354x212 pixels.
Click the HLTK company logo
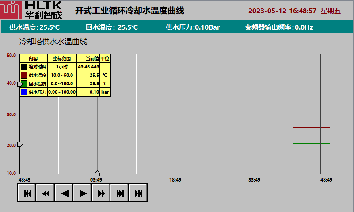click(25, 10)
